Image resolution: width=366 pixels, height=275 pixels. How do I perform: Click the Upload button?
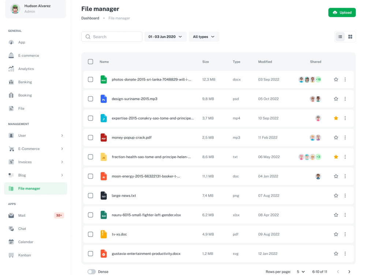[342, 12]
